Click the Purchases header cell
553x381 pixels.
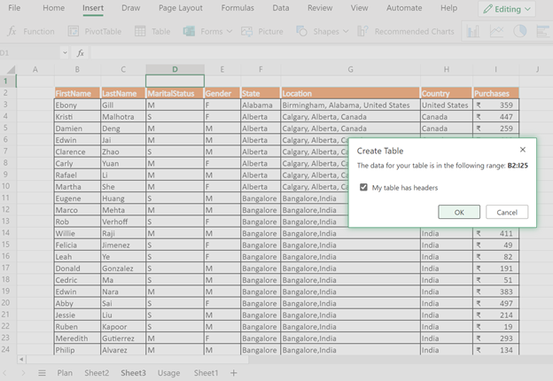496,93
